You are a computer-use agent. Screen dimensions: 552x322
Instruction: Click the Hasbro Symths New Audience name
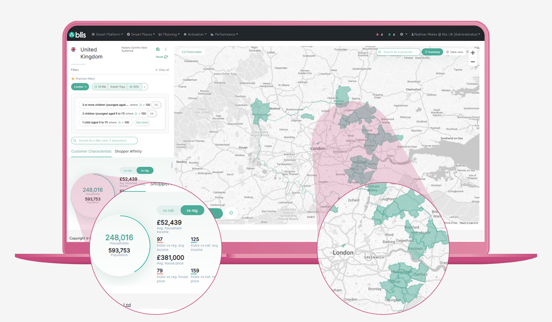click(134, 49)
